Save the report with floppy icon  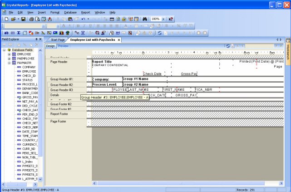coord(23,19)
